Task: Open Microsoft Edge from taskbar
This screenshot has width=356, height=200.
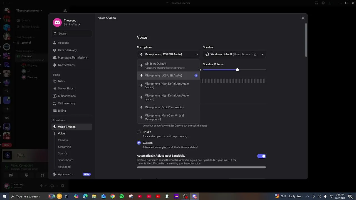Action: coord(85,196)
